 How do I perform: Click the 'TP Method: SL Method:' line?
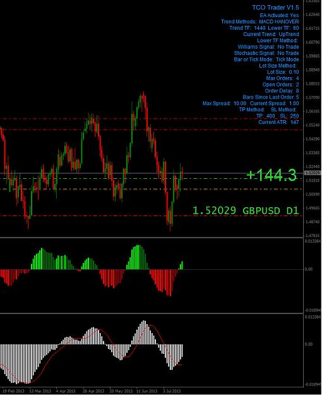pos(268,109)
